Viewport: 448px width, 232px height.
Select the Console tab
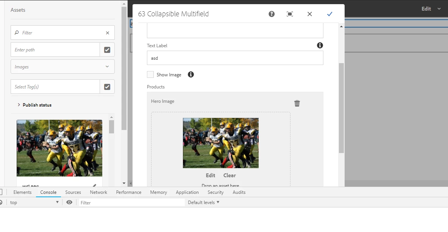[x=48, y=192]
